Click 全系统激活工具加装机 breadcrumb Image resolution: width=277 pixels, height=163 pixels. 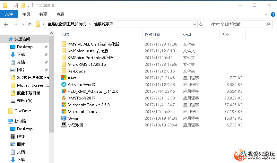pos(67,24)
